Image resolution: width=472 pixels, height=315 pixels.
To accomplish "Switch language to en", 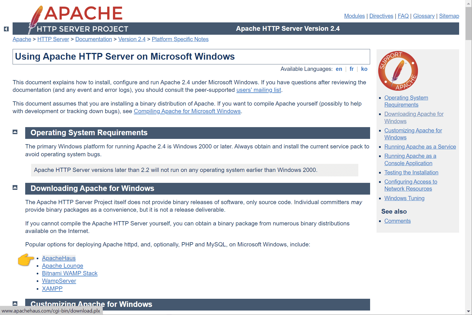I will (339, 69).
